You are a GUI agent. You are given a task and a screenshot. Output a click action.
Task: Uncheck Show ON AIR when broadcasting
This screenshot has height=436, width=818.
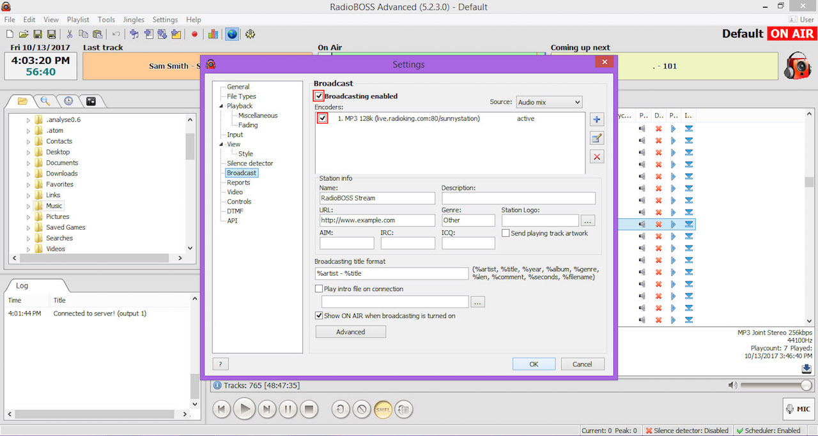[319, 315]
